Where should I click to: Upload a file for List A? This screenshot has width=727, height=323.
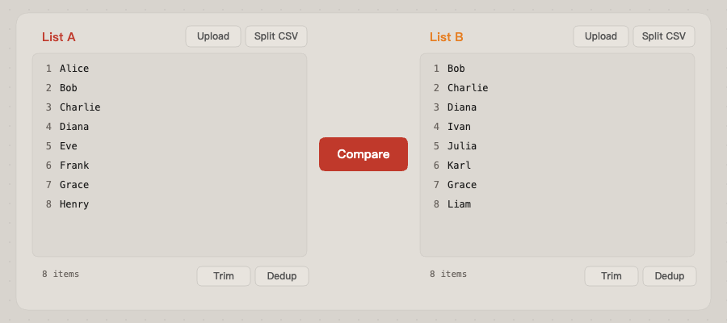click(x=213, y=36)
